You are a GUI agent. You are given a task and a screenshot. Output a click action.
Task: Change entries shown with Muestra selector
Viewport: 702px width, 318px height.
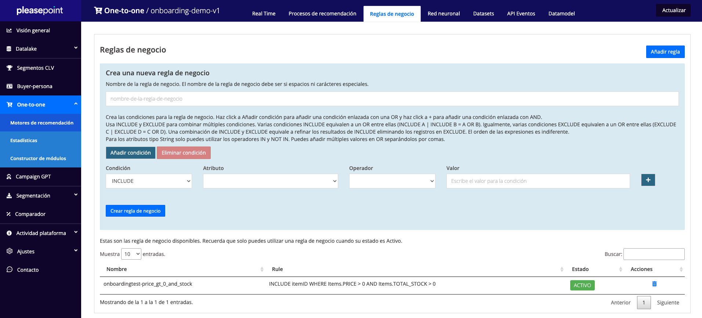click(131, 254)
